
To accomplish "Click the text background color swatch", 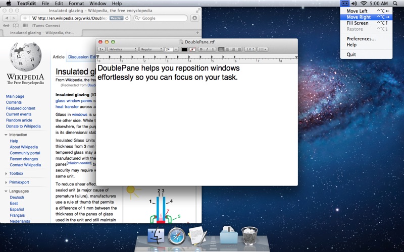I will pos(192,49).
